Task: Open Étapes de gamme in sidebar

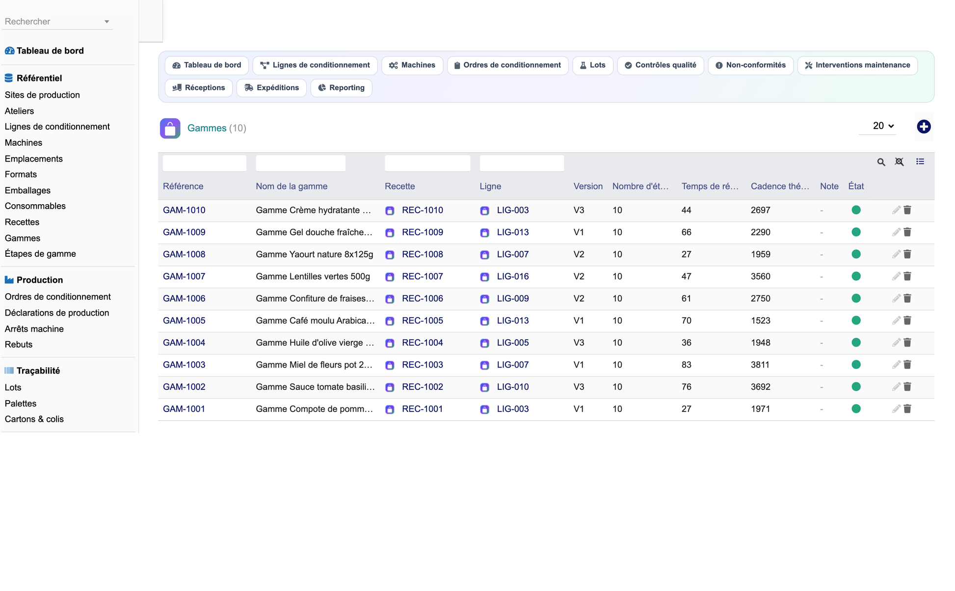Action: [x=40, y=254]
